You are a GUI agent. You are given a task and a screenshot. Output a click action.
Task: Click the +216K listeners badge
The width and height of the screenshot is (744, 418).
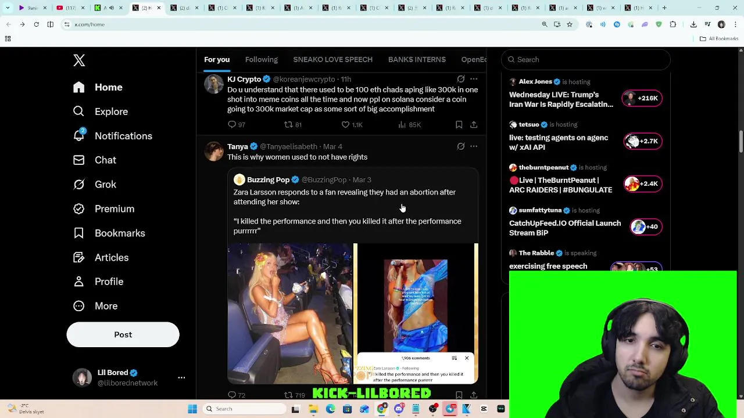coord(642,98)
